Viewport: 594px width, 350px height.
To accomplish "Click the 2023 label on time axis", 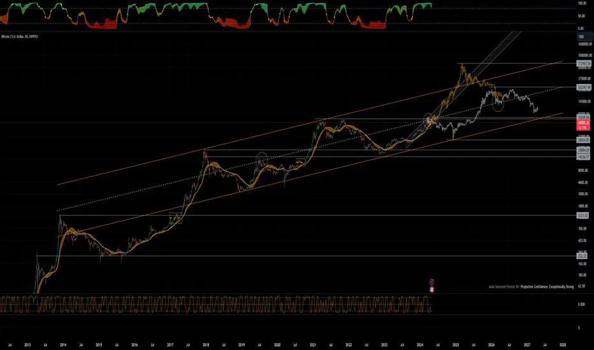I will pyautogui.click(x=384, y=345).
